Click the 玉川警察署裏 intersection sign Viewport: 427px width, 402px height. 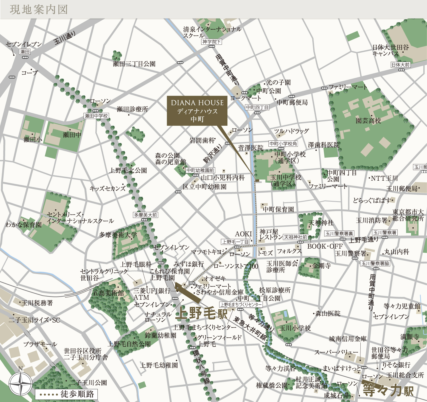click(x=339, y=233)
